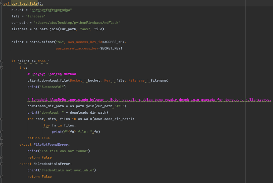Click 'return False' under NoCredentialsError handler

[39, 177]
